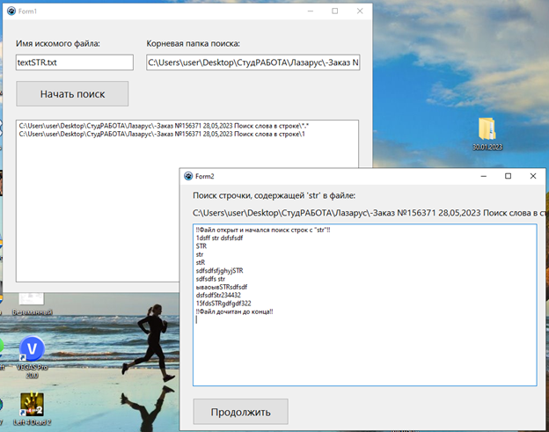Maximize the Form1 window
Screen dimensions: 549x432
334,11
